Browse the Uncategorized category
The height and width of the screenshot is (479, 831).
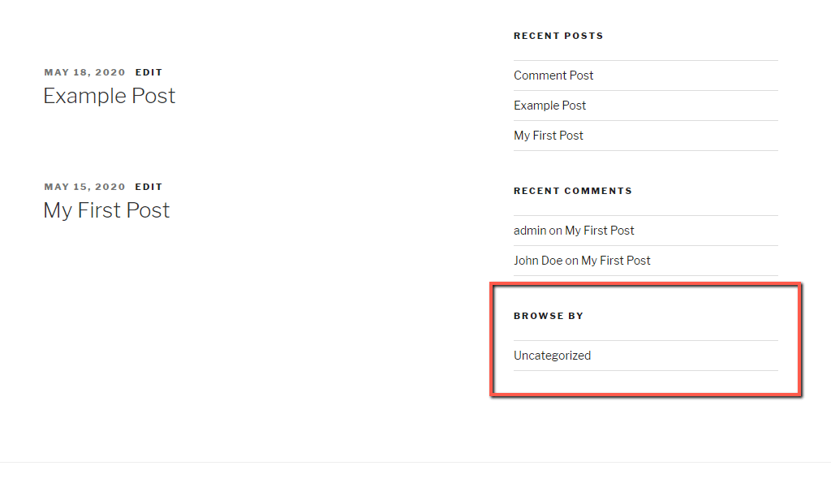pos(552,355)
